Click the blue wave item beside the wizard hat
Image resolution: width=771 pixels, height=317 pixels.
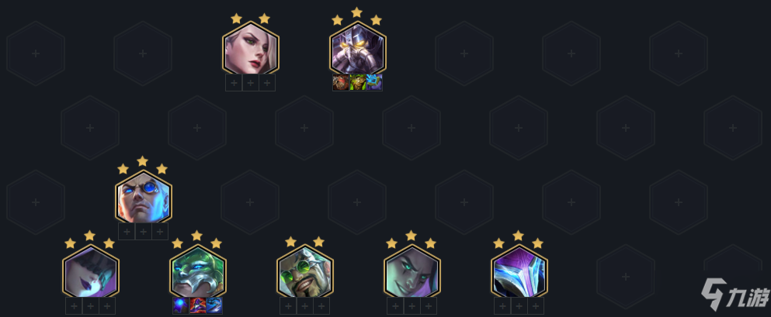pos(214,305)
